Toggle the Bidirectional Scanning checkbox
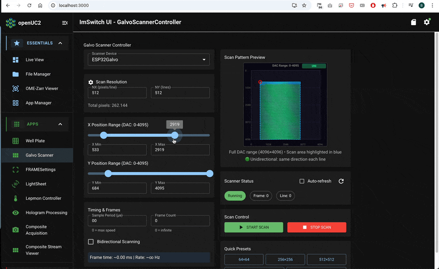The width and height of the screenshot is (439, 269). 91,242
